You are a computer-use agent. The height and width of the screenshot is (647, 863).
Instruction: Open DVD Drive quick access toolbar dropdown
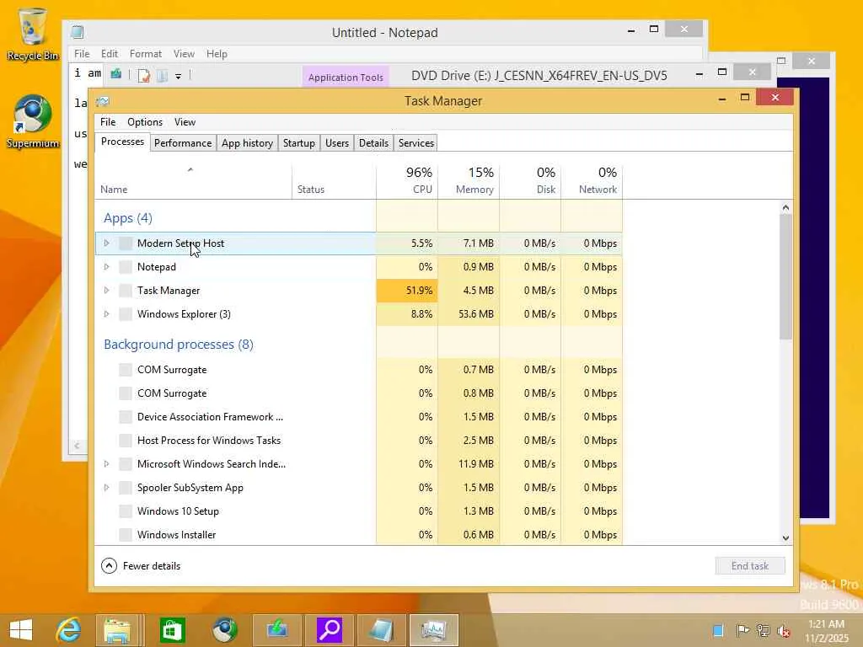(179, 76)
